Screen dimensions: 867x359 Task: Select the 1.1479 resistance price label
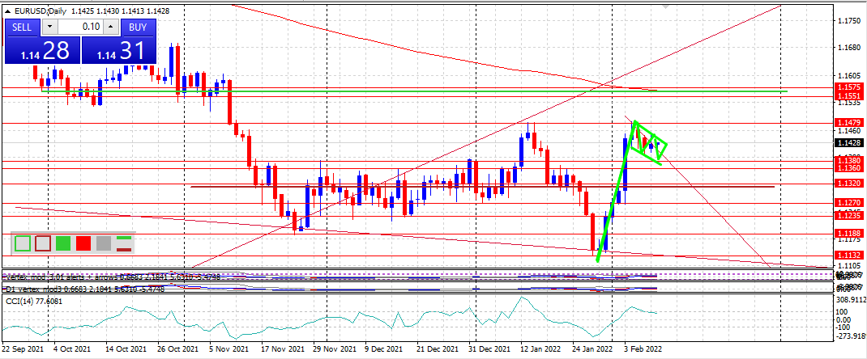point(848,122)
